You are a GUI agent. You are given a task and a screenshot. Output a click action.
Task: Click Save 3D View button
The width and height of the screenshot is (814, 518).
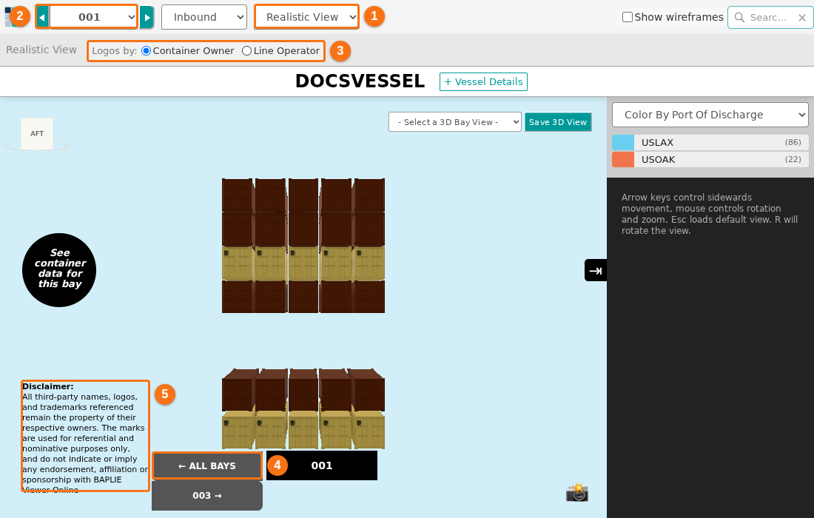coord(558,122)
